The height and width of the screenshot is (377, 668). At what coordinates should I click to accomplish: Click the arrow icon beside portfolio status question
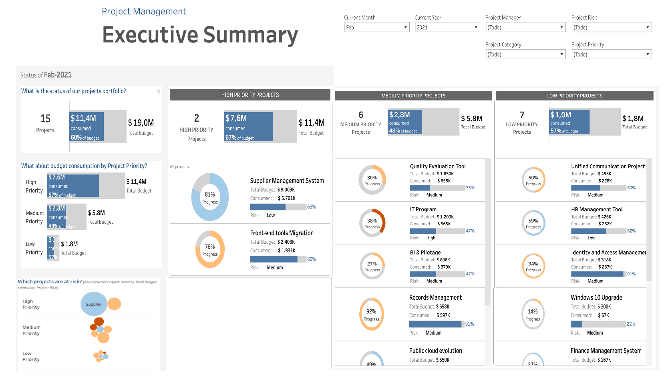[158, 92]
